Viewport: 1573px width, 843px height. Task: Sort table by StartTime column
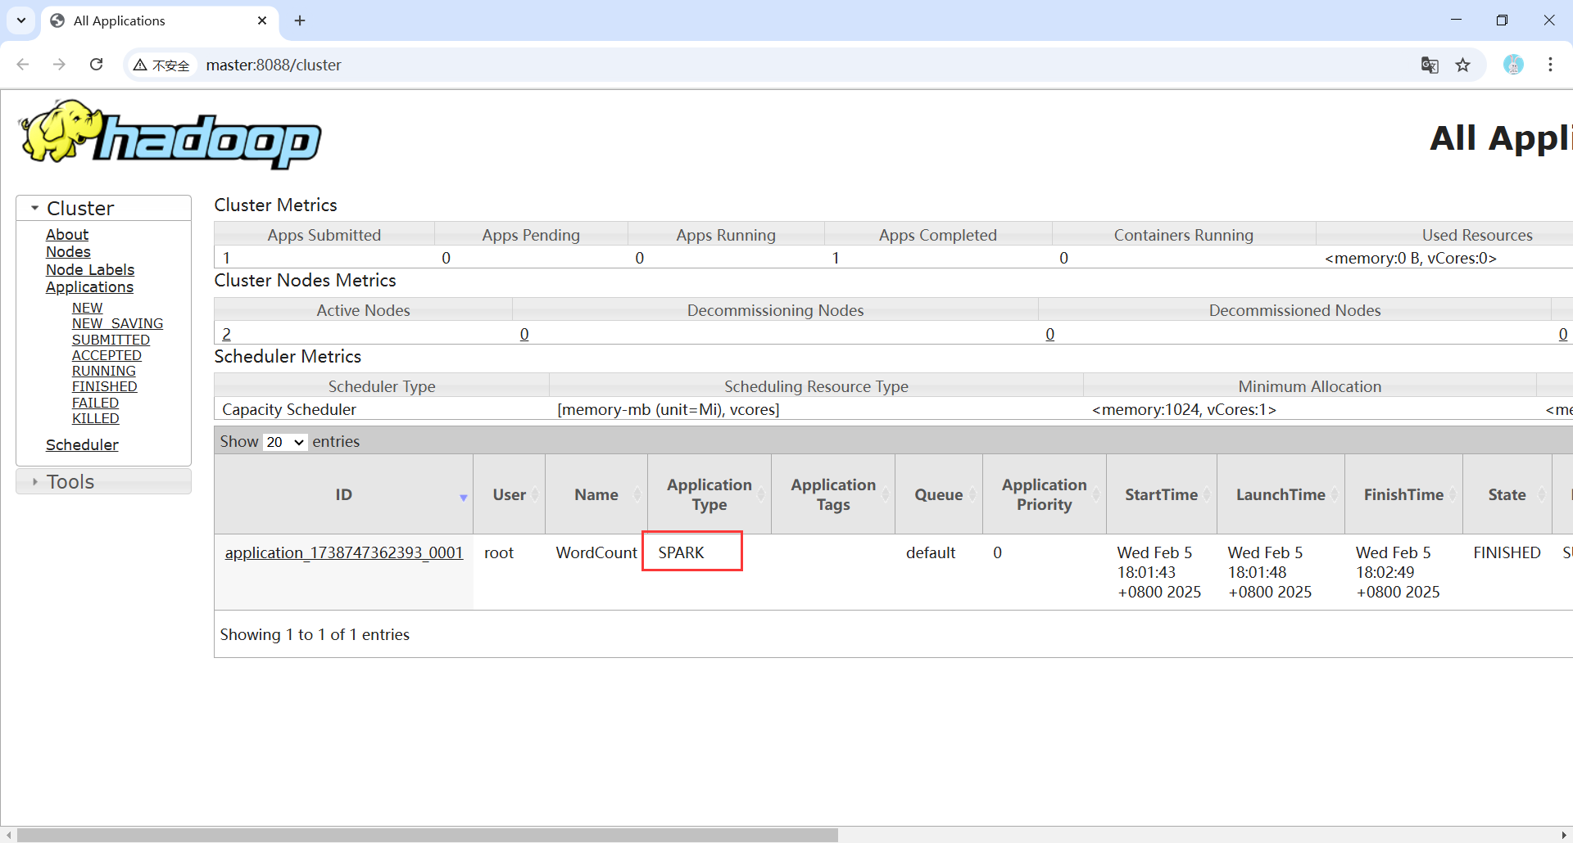point(1162,494)
